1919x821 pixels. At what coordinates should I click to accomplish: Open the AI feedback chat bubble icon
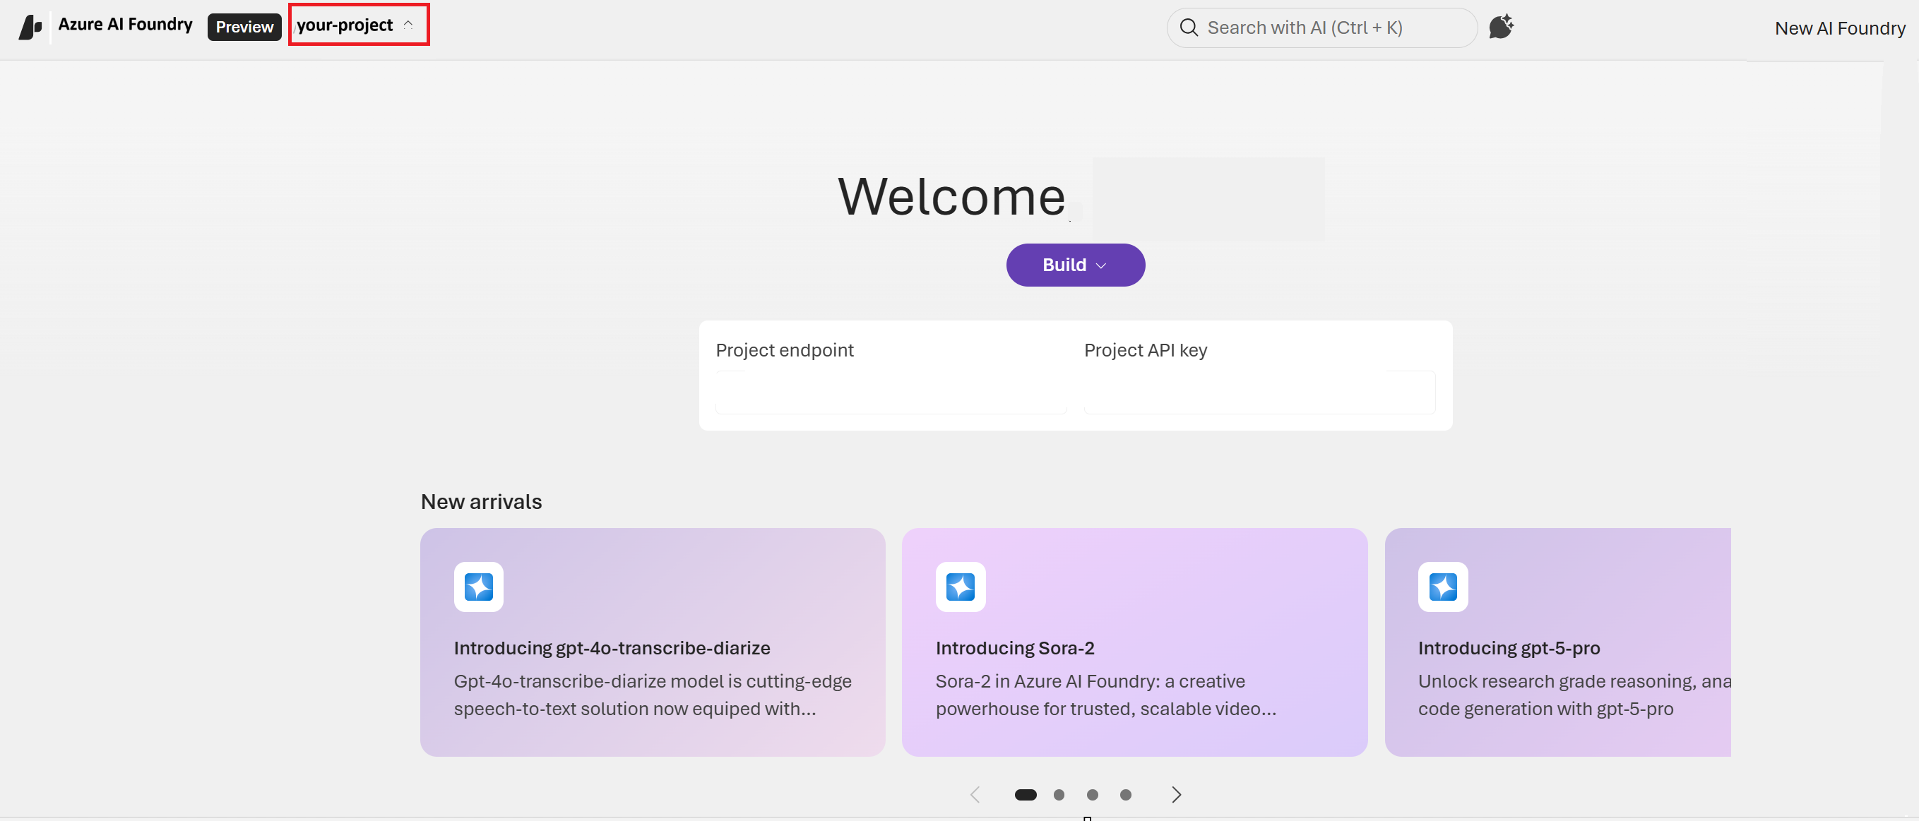[x=1502, y=27]
